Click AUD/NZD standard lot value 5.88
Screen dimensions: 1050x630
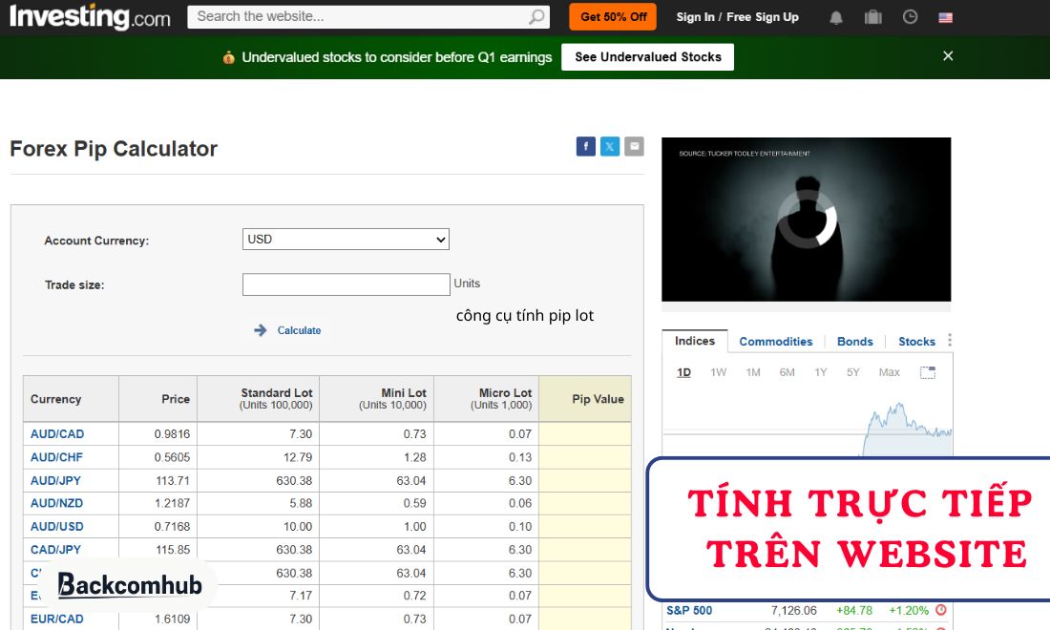point(301,503)
